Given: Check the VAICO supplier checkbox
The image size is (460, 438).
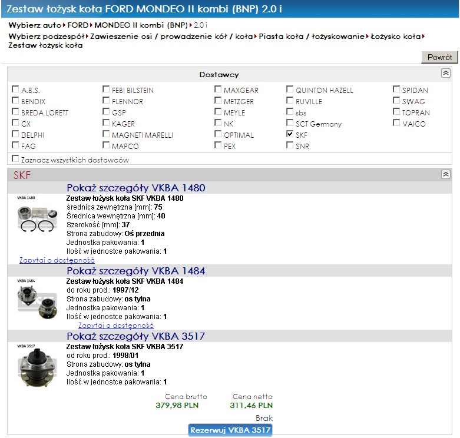Looking at the screenshot, I should [x=396, y=122].
